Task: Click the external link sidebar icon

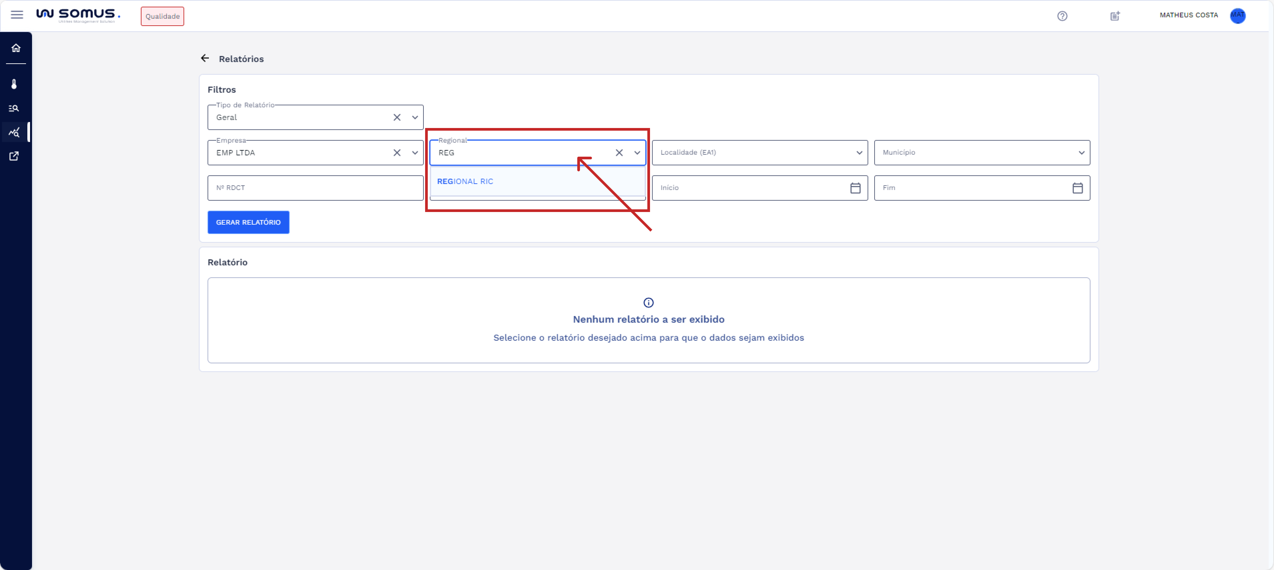Action: pos(14,156)
